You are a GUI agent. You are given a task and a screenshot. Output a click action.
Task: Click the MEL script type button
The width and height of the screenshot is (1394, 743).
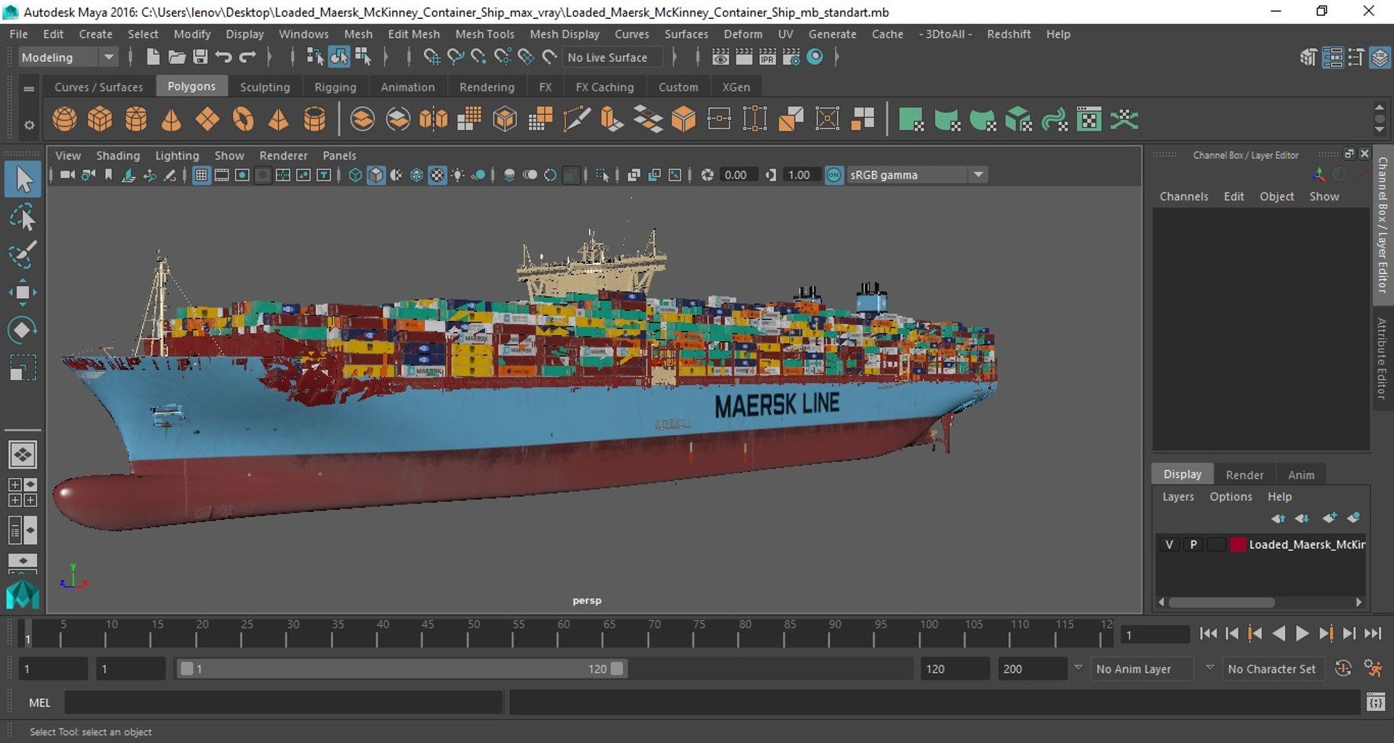pyautogui.click(x=39, y=702)
